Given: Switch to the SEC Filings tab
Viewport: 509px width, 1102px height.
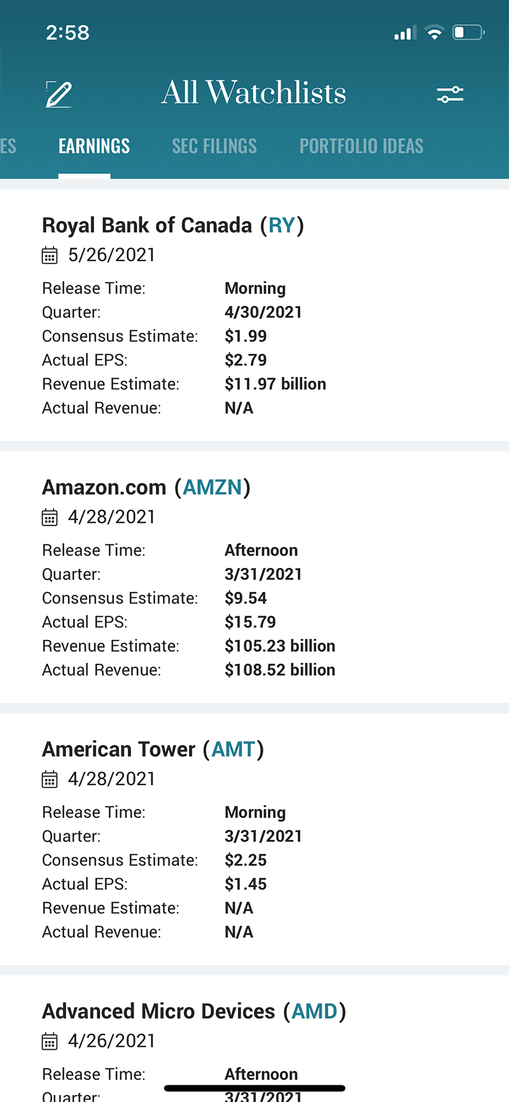Looking at the screenshot, I should [x=214, y=146].
